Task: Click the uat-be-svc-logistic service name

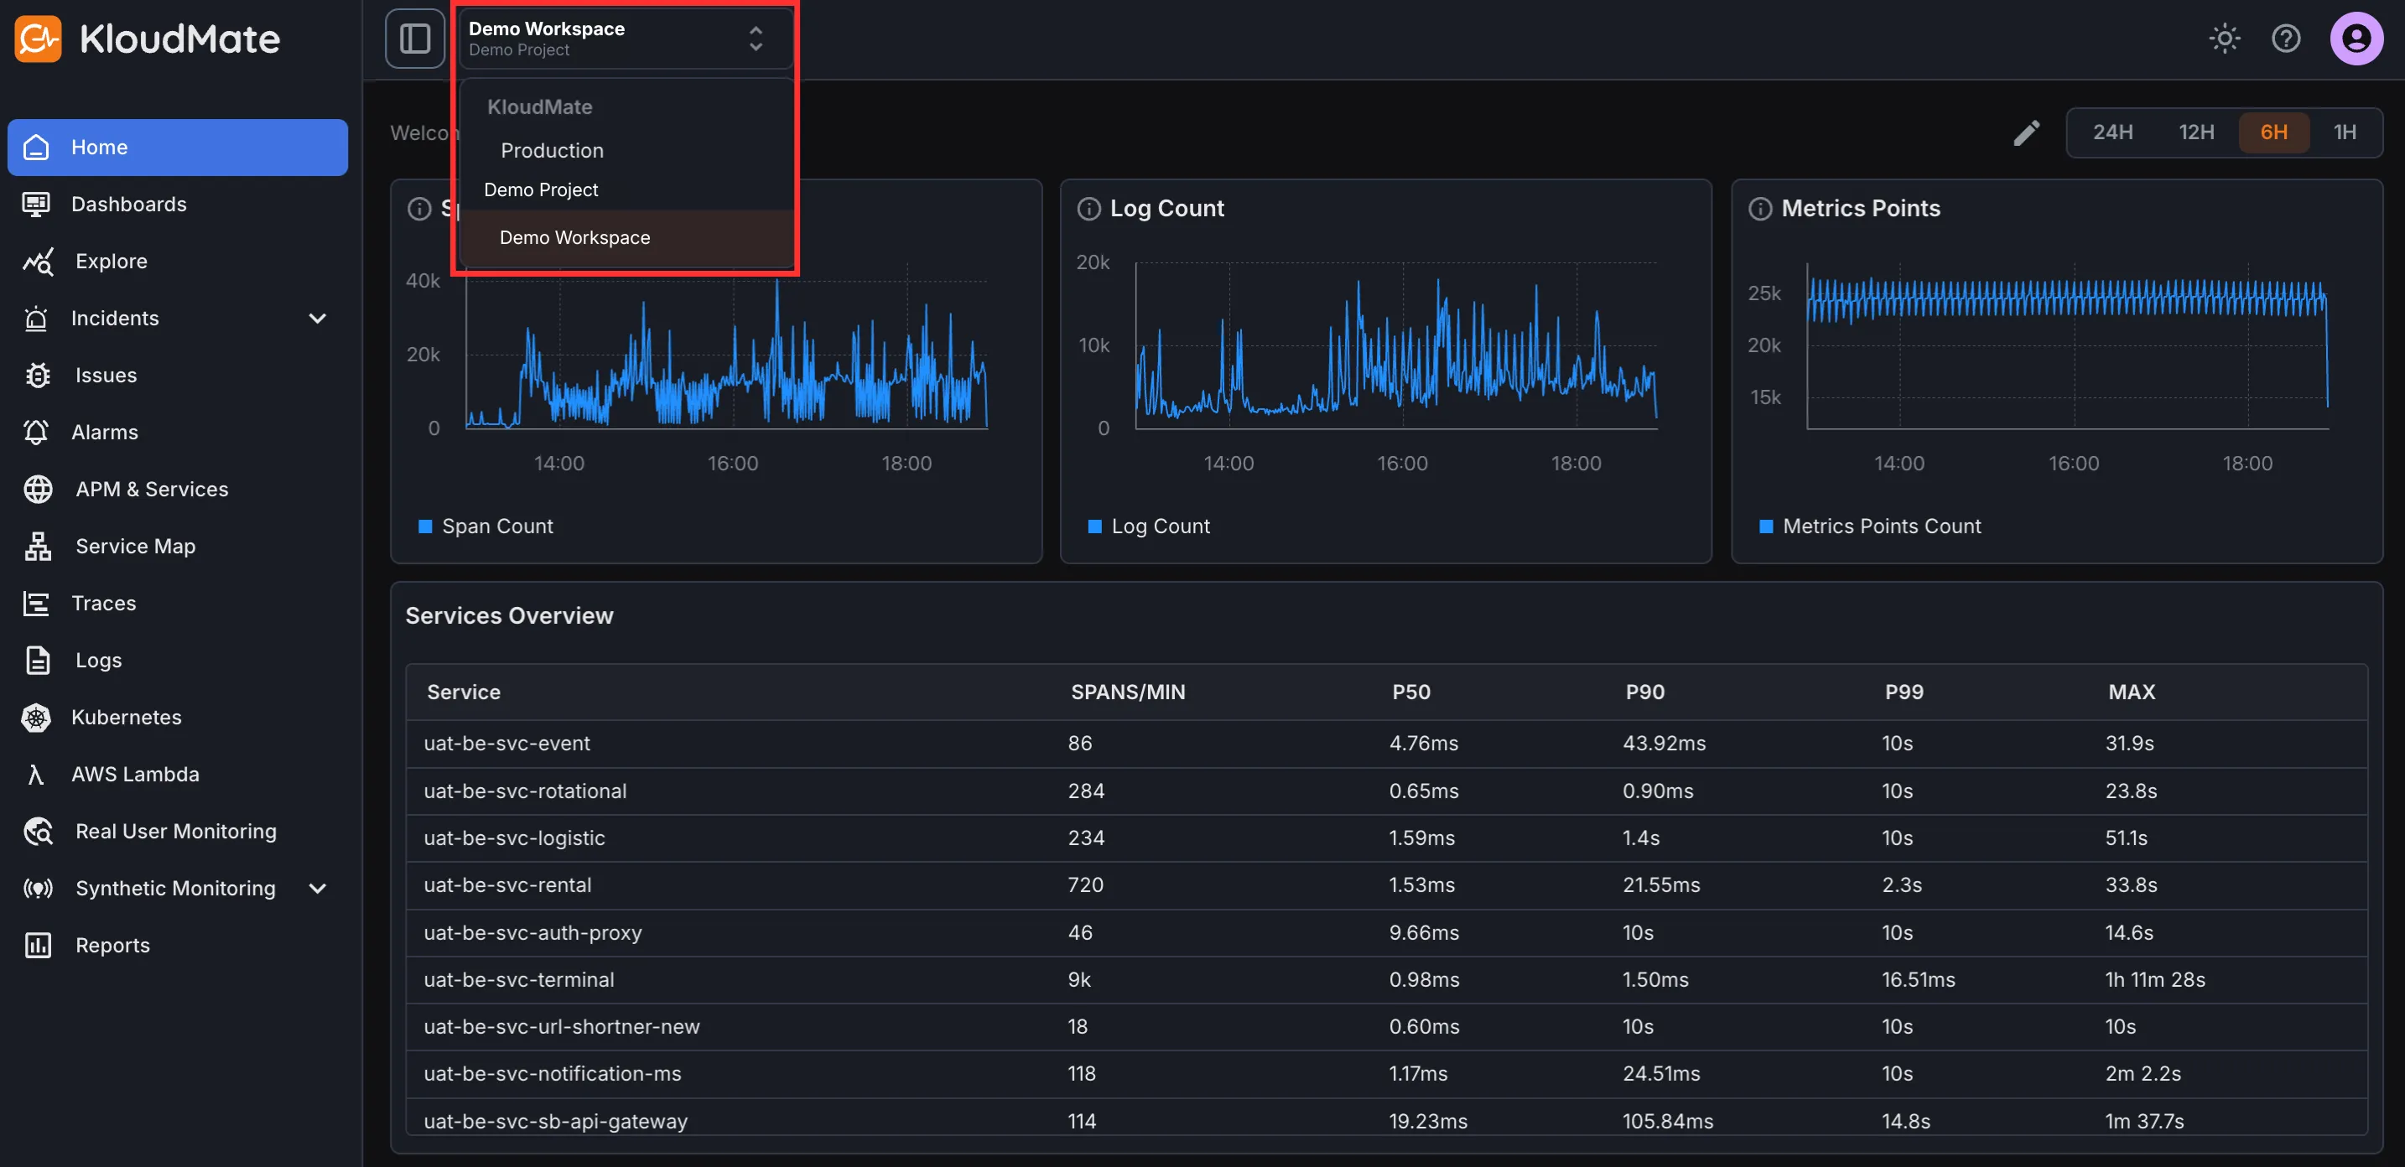Action: 514,838
